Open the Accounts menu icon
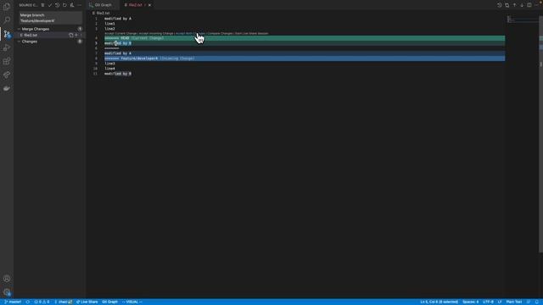 pos(7,279)
